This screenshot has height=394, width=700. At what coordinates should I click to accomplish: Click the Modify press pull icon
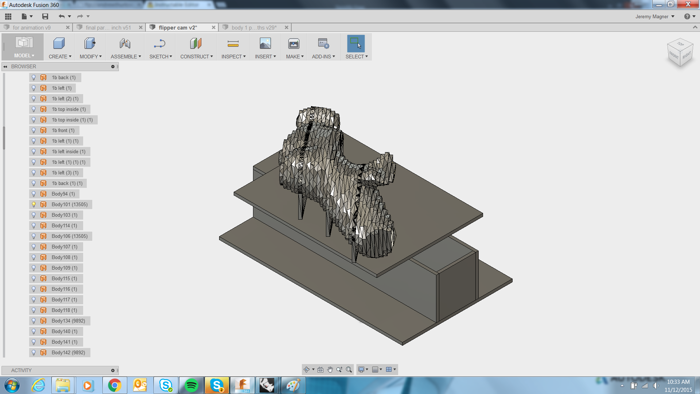pyautogui.click(x=90, y=43)
